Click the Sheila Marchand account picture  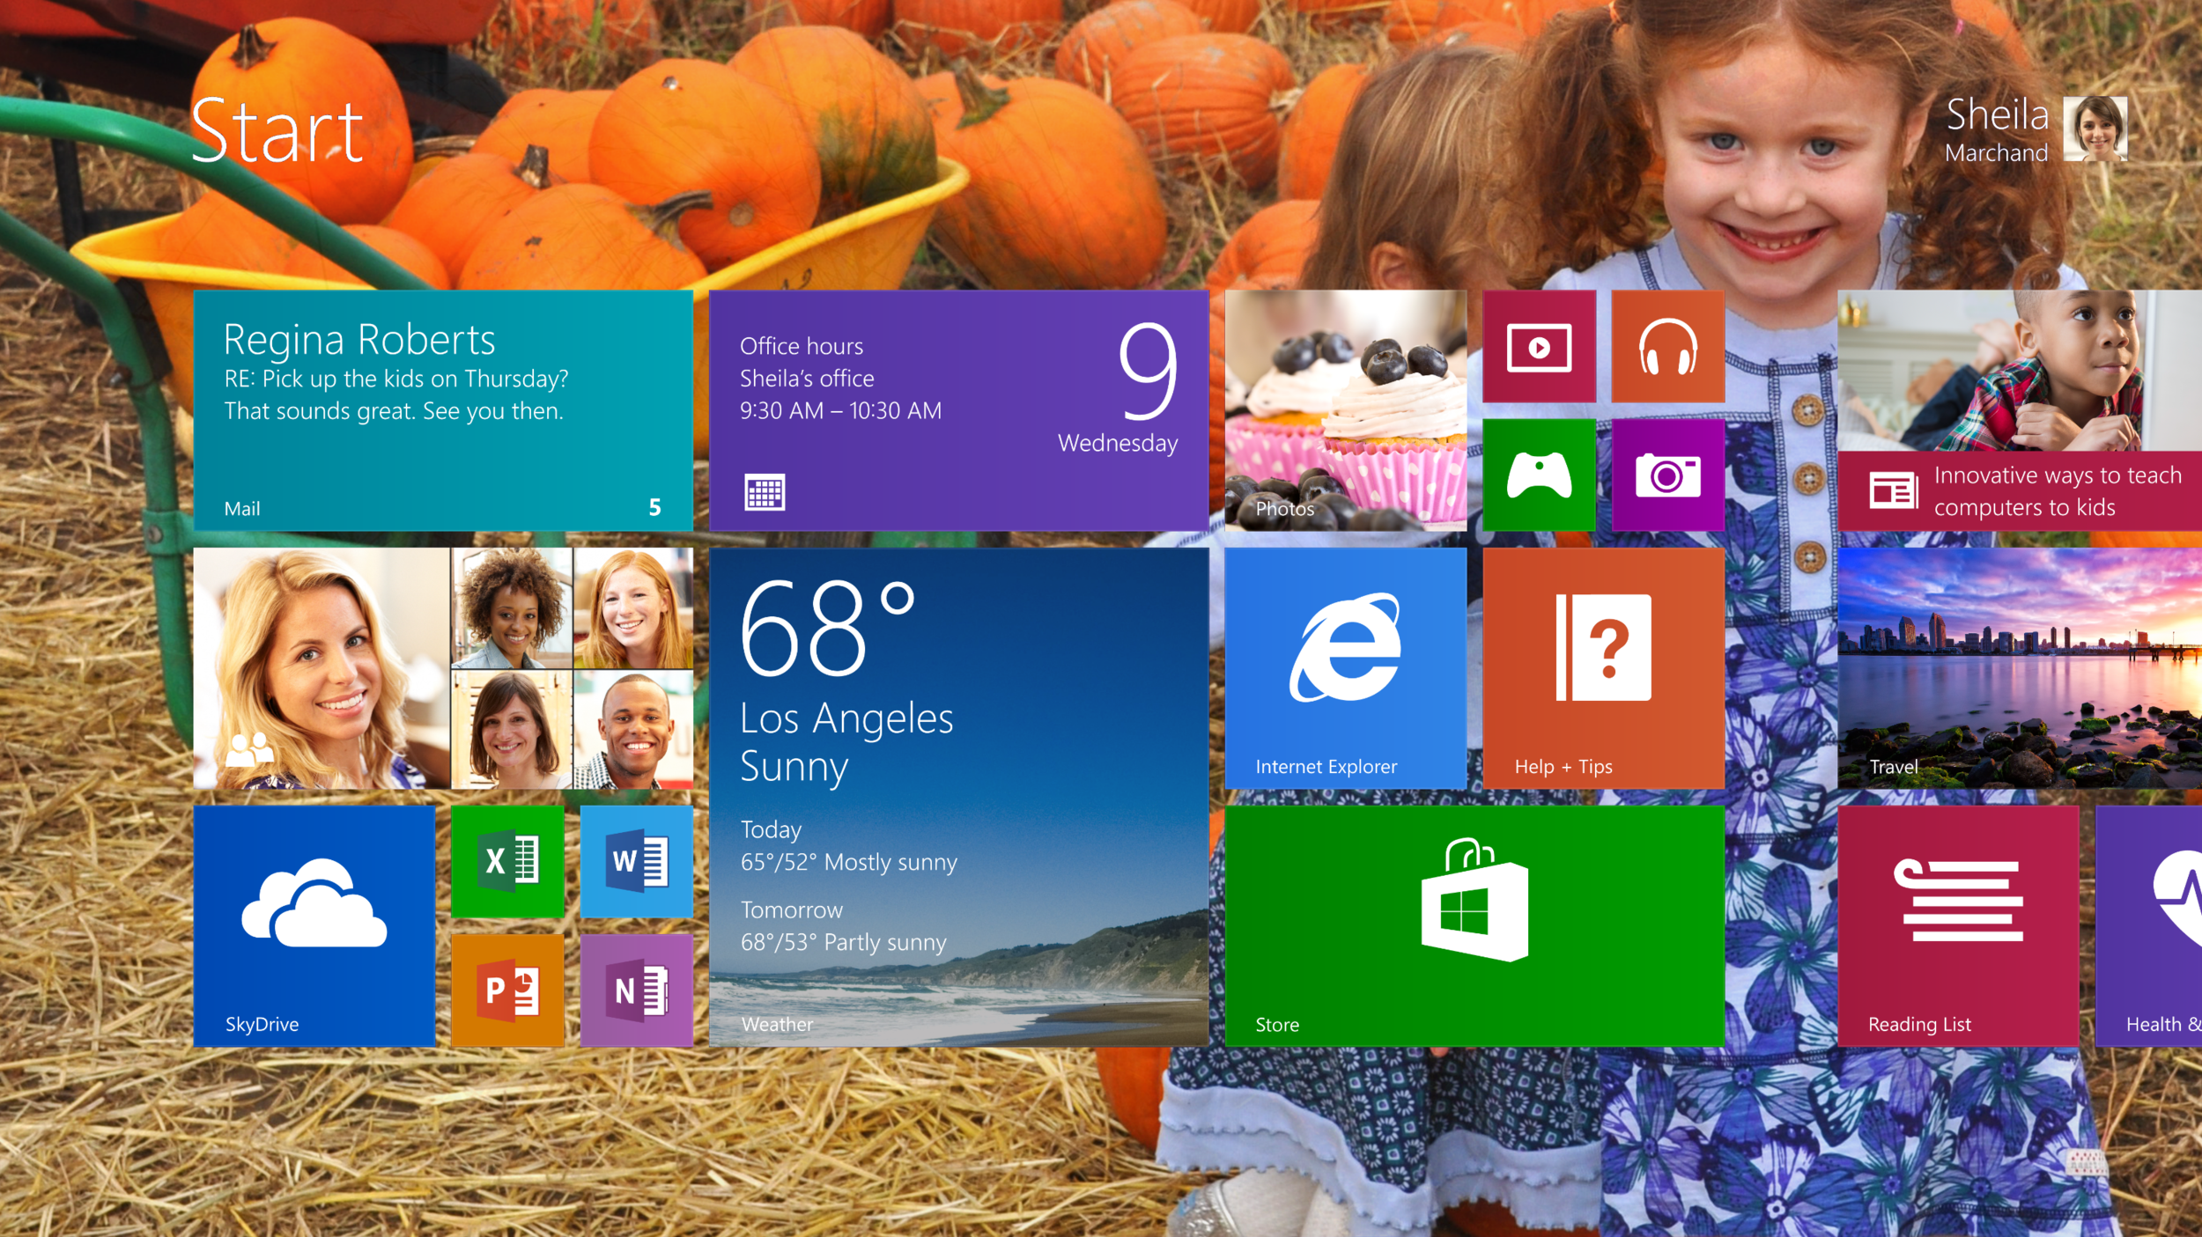(2095, 129)
